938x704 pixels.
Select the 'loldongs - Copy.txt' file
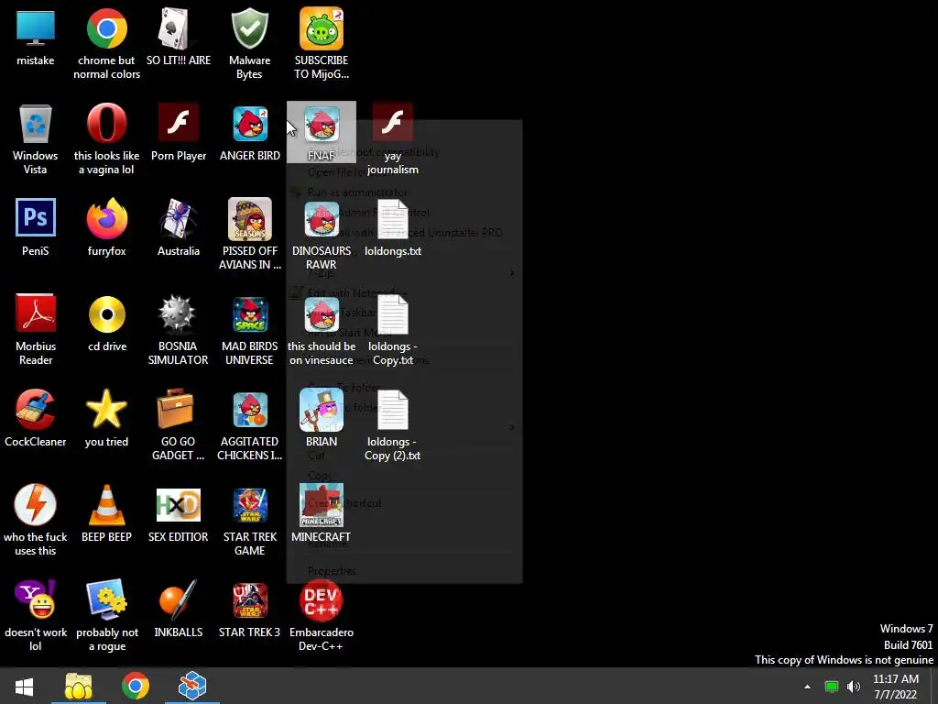coord(392,314)
